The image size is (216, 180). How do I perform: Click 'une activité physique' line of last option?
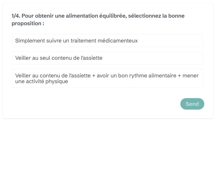point(41,82)
